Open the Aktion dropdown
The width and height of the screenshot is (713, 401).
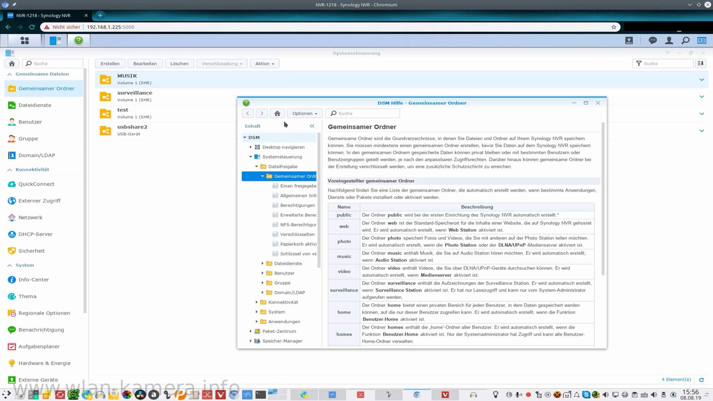[264, 63]
